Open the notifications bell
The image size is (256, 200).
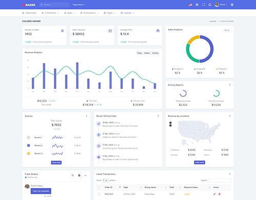coord(210,5)
